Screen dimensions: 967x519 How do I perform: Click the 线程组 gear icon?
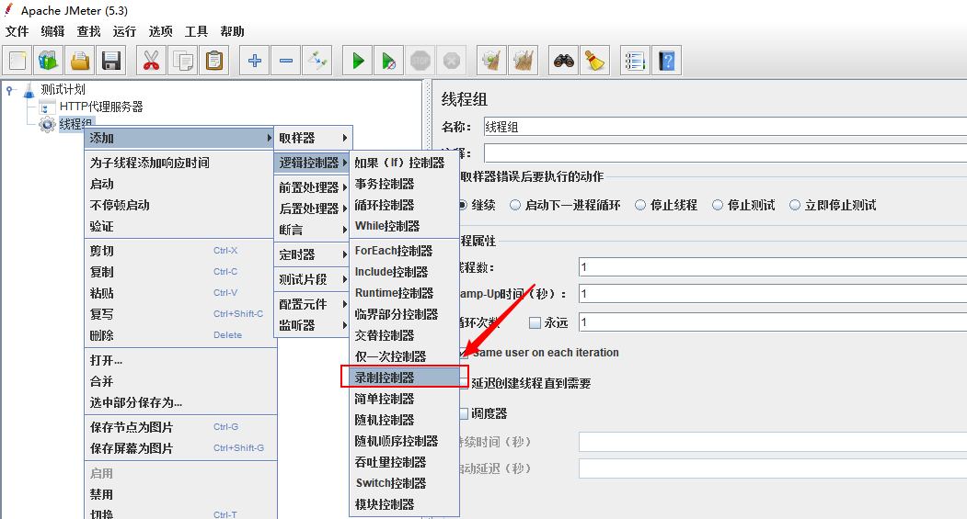47,124
